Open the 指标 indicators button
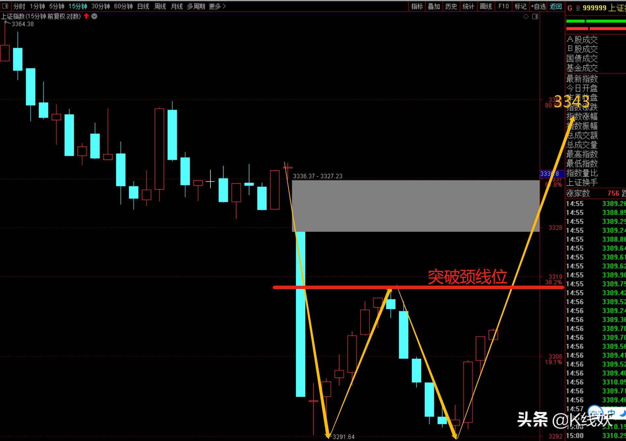626x441 pixels. tap(417, 6)
